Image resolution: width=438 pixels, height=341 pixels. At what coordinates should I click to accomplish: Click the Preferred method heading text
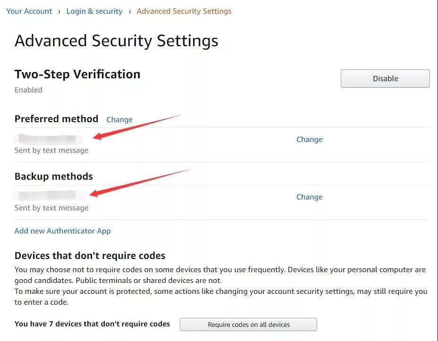(x=57, y=119)
